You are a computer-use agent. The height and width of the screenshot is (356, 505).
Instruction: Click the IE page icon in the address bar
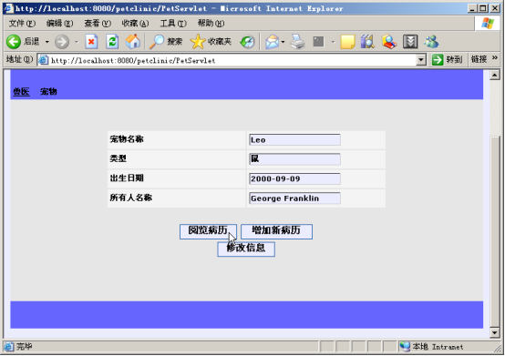pos(43,60)
